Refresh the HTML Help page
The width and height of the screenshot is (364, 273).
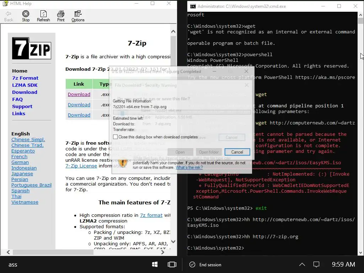coord(43,16)
